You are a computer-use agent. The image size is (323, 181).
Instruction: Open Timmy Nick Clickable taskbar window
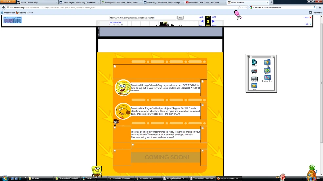[x=202, y=178]
